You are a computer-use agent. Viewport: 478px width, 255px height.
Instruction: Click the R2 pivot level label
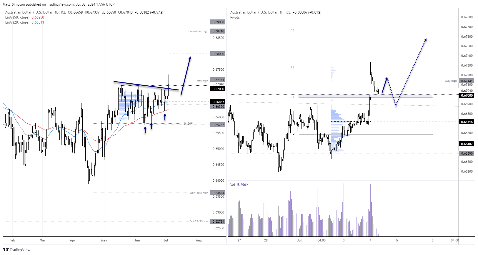[292, 68]
